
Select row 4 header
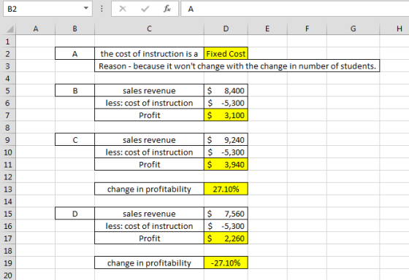click(7, 79)
